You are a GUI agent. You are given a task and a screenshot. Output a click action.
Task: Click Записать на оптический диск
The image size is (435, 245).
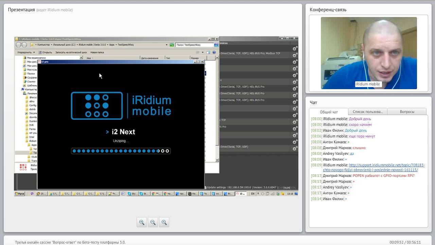click(71, 52)
